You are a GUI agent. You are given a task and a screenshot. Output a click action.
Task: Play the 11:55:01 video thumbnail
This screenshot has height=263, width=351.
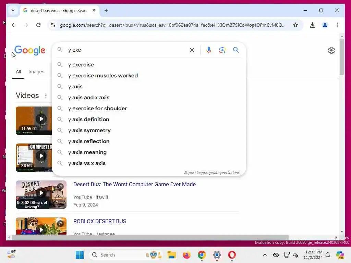[x=34, y=121]
